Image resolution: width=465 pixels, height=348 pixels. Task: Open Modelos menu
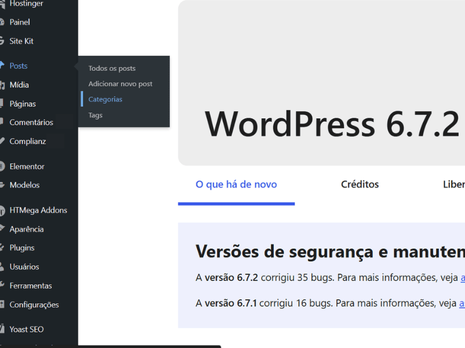24,185
